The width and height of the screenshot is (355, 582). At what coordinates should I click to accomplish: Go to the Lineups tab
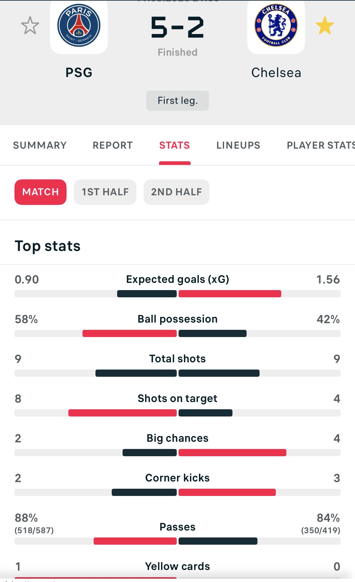pos(238,145)
